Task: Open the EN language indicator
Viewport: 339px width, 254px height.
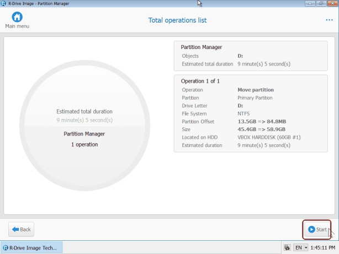Action: tap(299, 248)
